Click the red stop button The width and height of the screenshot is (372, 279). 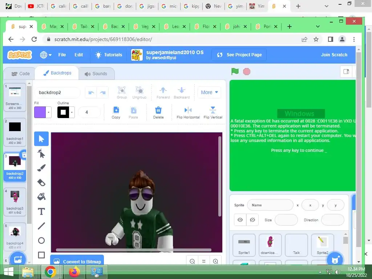point(247,72)
